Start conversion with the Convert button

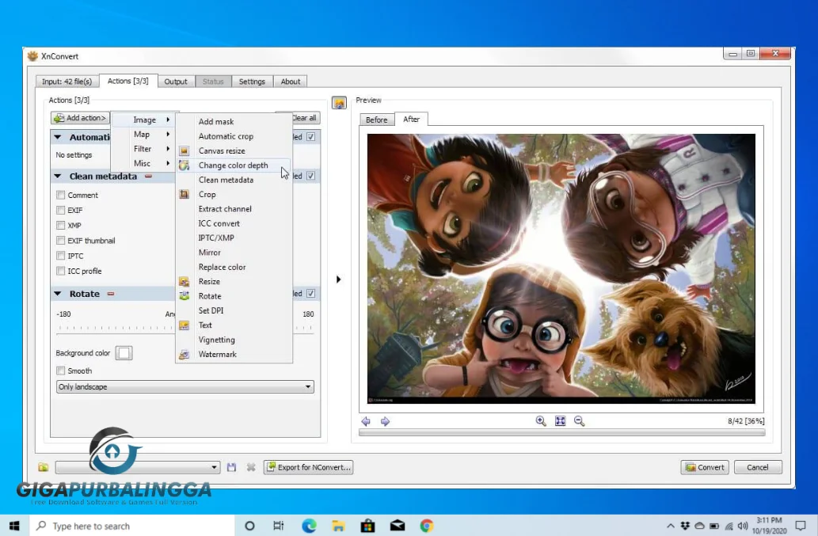[x=706, y=467]
